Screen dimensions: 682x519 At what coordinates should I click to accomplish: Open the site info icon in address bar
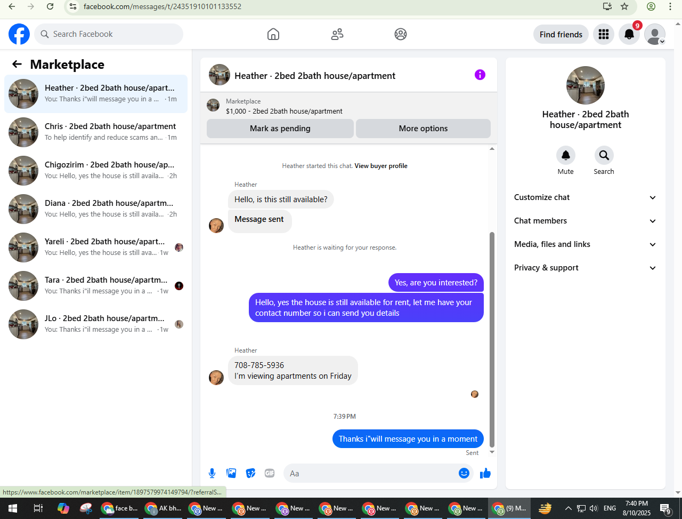click(x=74, y=7)
